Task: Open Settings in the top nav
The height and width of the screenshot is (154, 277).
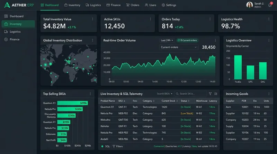Action: point(169,5)
